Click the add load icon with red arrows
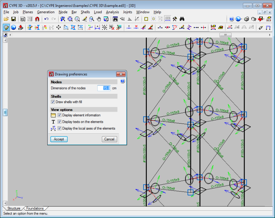The width and height of the screenshot is (275, 218). tap(230, 27)
